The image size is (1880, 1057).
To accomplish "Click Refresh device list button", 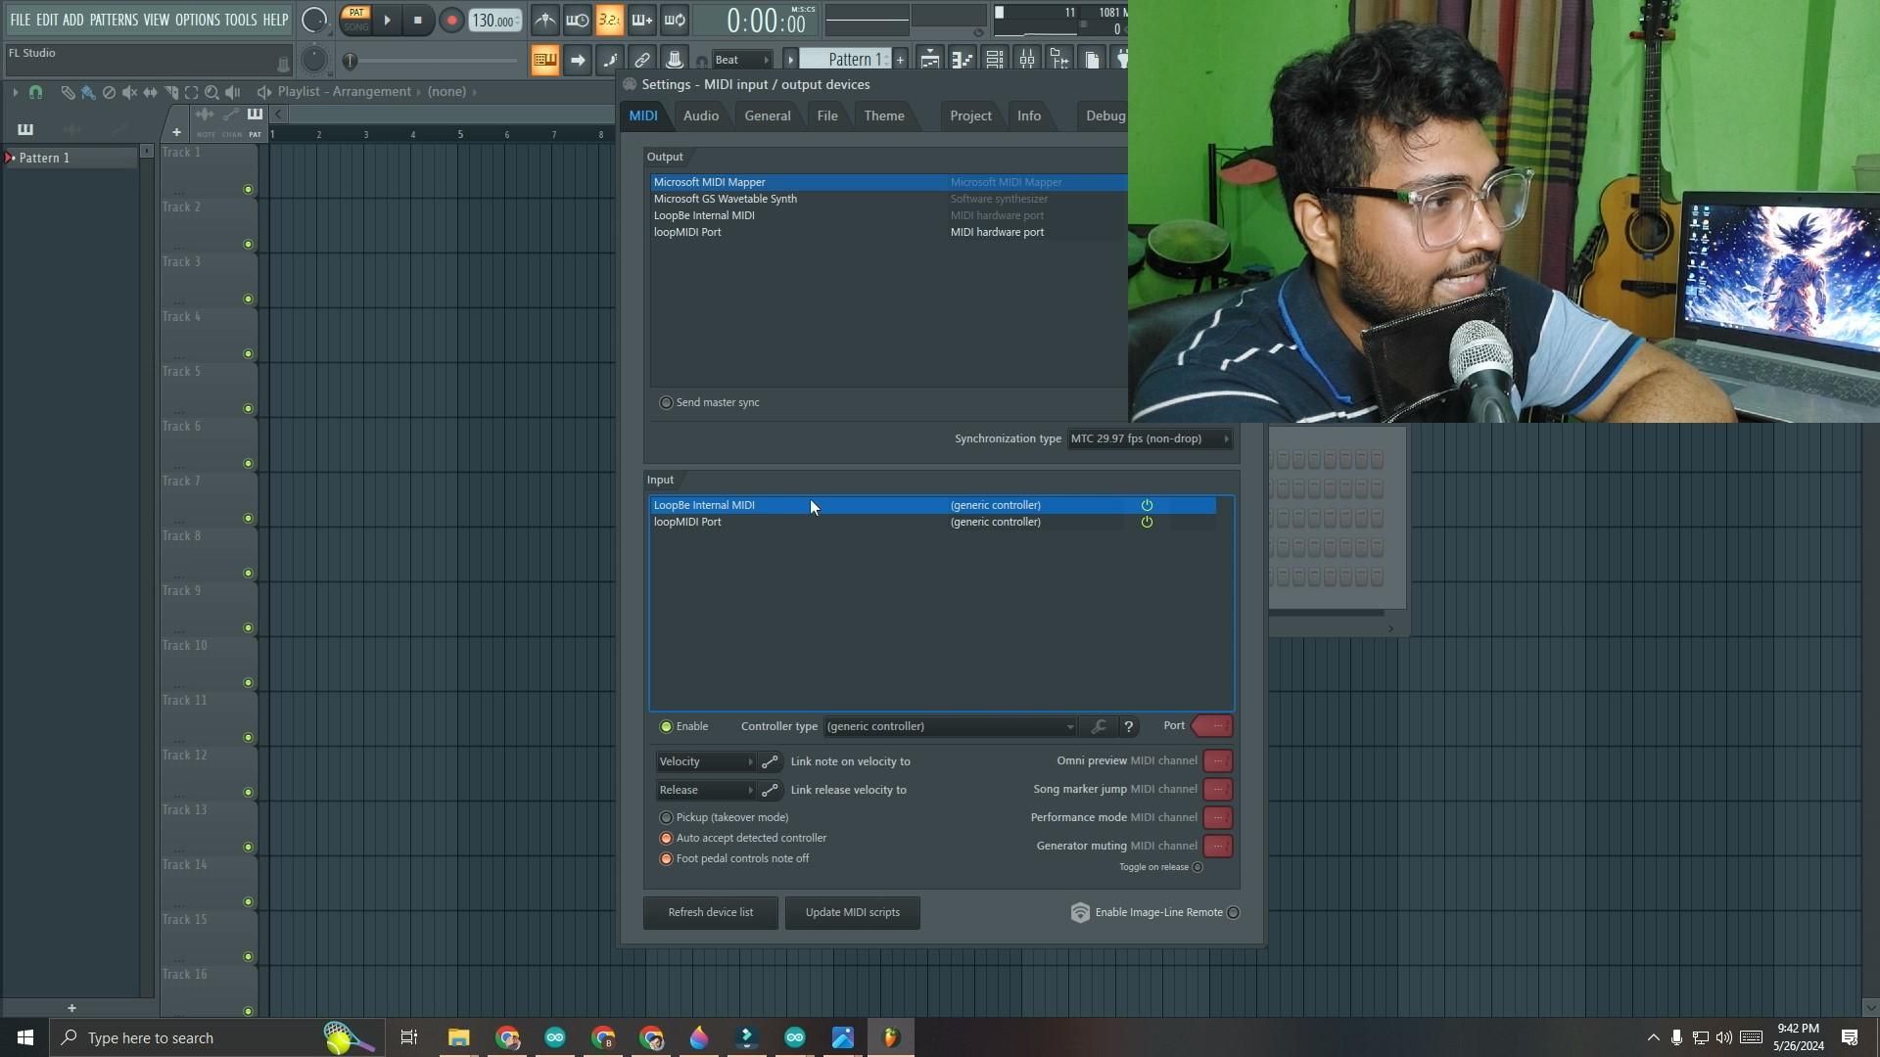I will click(x=710, y=913).
